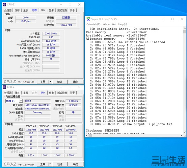The image size is (187, 168).
Task: Click the 双通道 channel field
Action: 66,18
